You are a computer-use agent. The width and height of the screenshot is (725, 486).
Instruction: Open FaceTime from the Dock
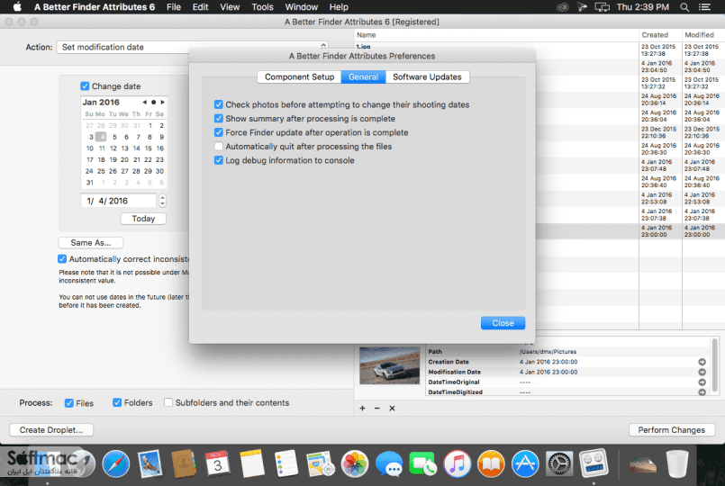point(422,463)
